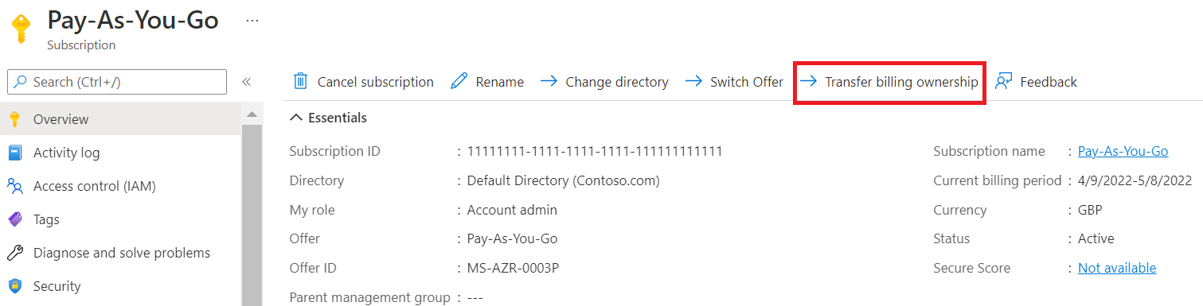Open the ellipsis more options menu
This screenshot has height=306, width=1203.
pos(252,20)
